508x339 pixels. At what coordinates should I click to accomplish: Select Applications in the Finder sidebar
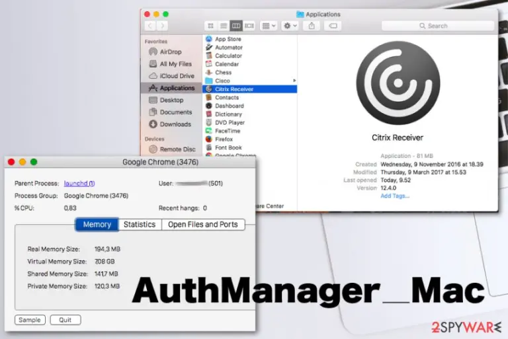pos(171,88)
